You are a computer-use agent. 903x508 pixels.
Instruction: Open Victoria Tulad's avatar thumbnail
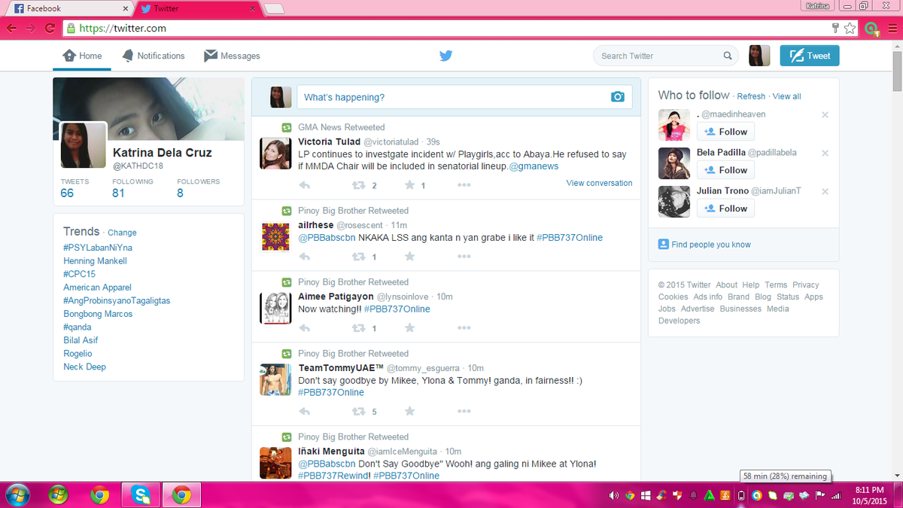(275, 154)
